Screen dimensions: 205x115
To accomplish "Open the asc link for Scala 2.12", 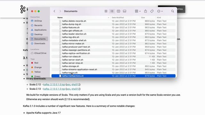I will coord(68,85).
